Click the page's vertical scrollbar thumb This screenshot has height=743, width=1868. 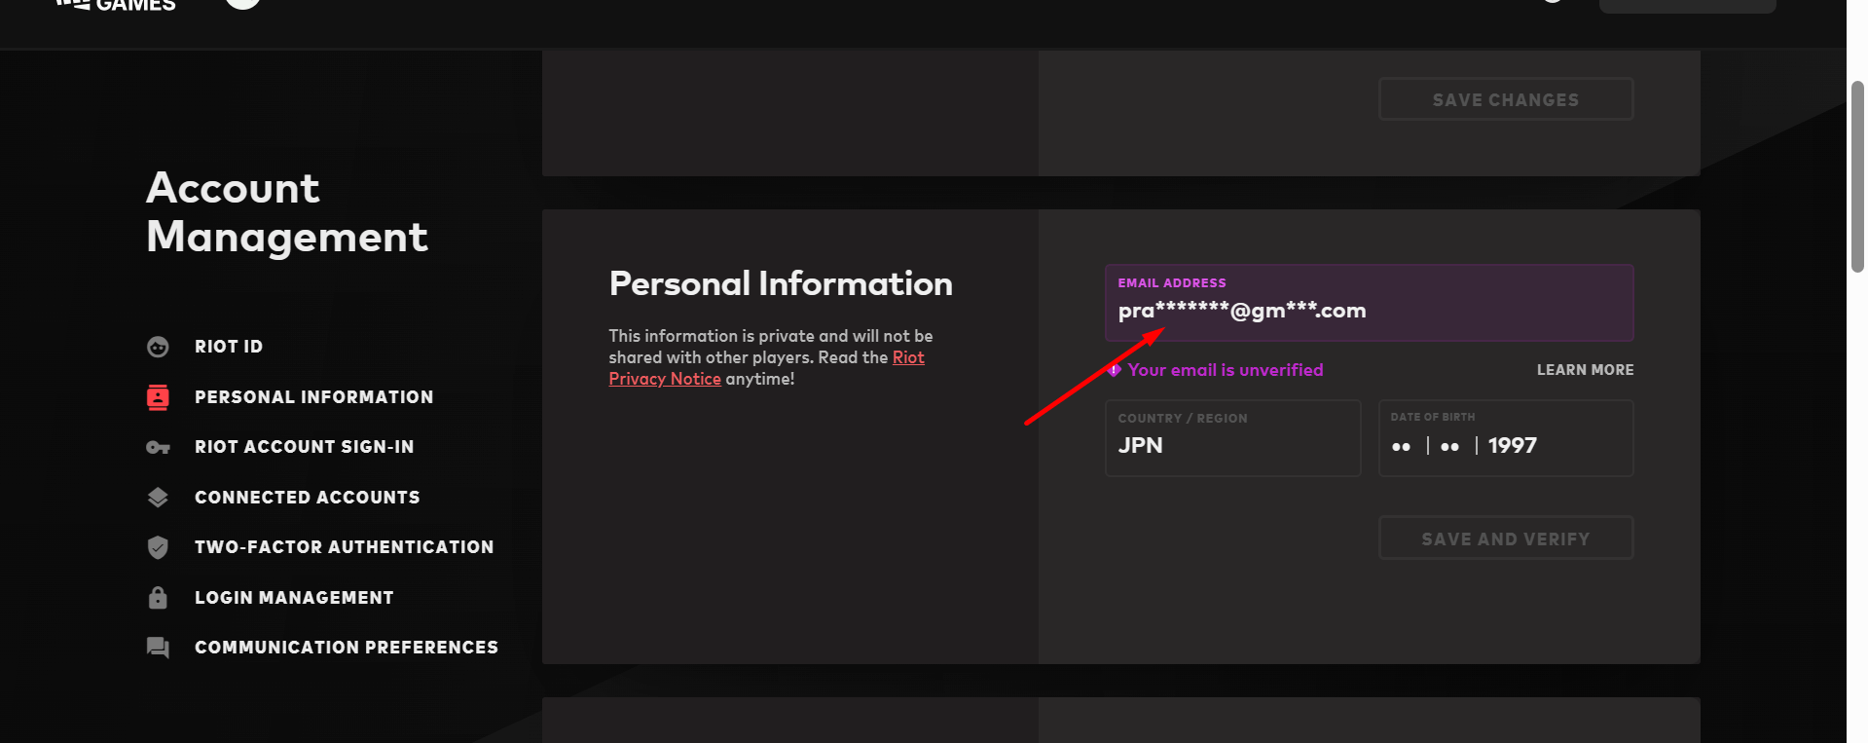tap(1857, 175)
